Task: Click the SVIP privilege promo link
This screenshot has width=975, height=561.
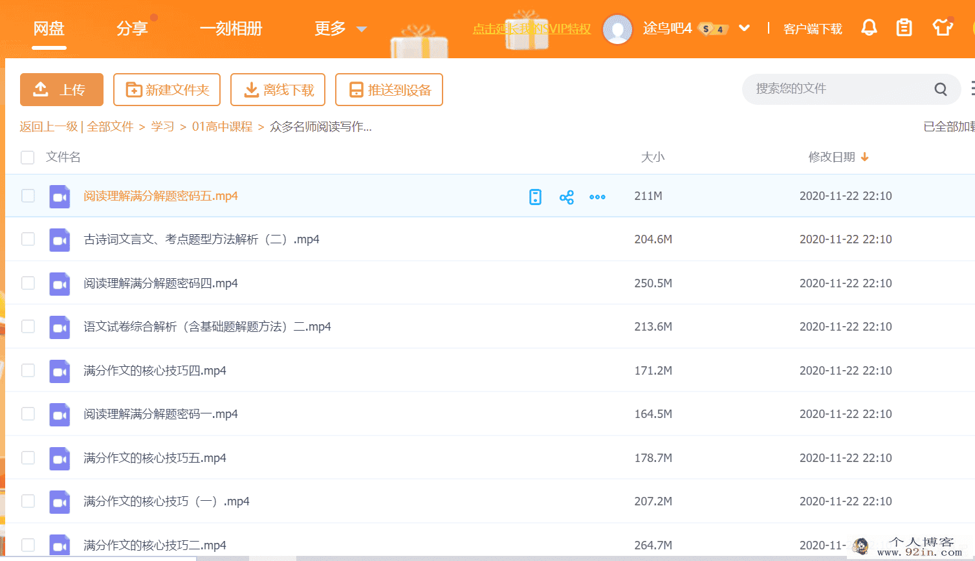Action: [531, 29]
